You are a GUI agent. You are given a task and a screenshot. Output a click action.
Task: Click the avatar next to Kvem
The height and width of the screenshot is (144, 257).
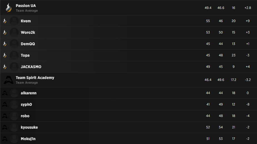pos(14,21)
